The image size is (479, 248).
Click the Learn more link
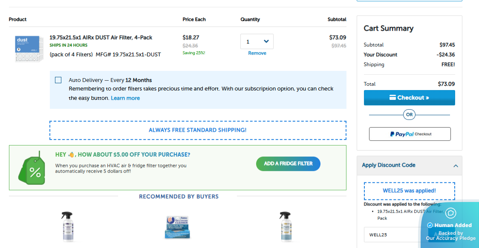pos(125,98)
